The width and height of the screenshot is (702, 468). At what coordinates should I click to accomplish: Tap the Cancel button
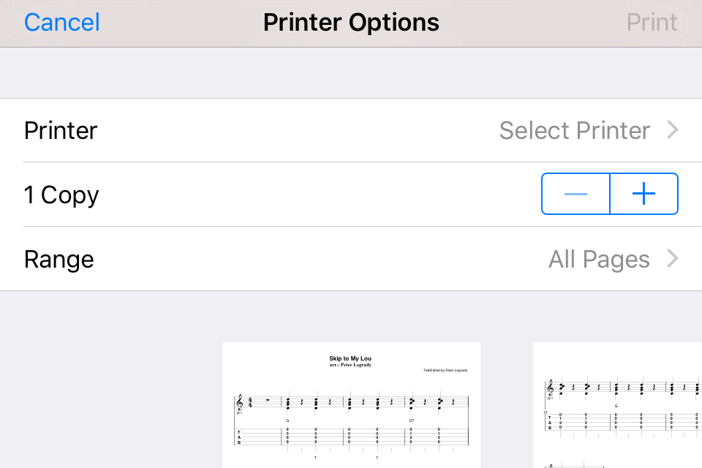(x=62, y=23)
